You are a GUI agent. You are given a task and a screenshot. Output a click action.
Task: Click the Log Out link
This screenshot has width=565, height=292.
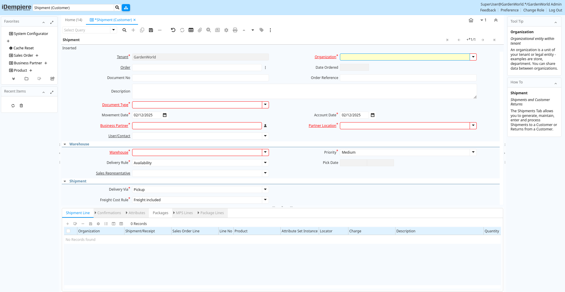click(x=555, y=10)
